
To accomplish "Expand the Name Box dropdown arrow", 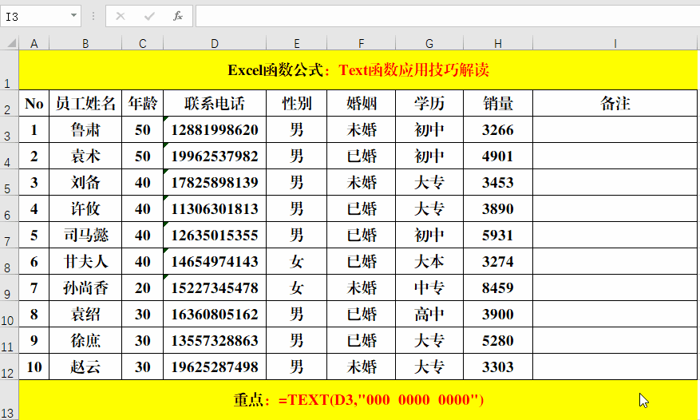I will (x=73, y=16).
